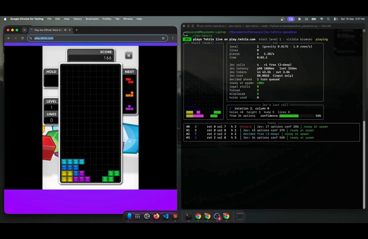Switch to Terminal via dock icon

189,216
